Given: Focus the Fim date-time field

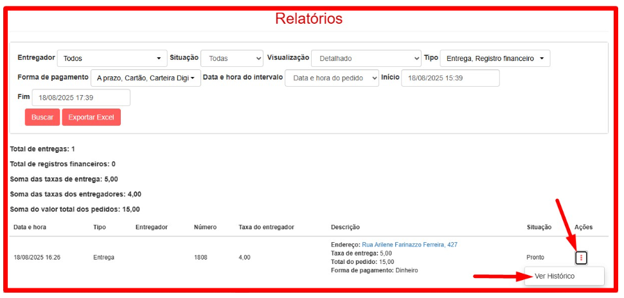Looking at the screenshot, I should pos(81,98).
